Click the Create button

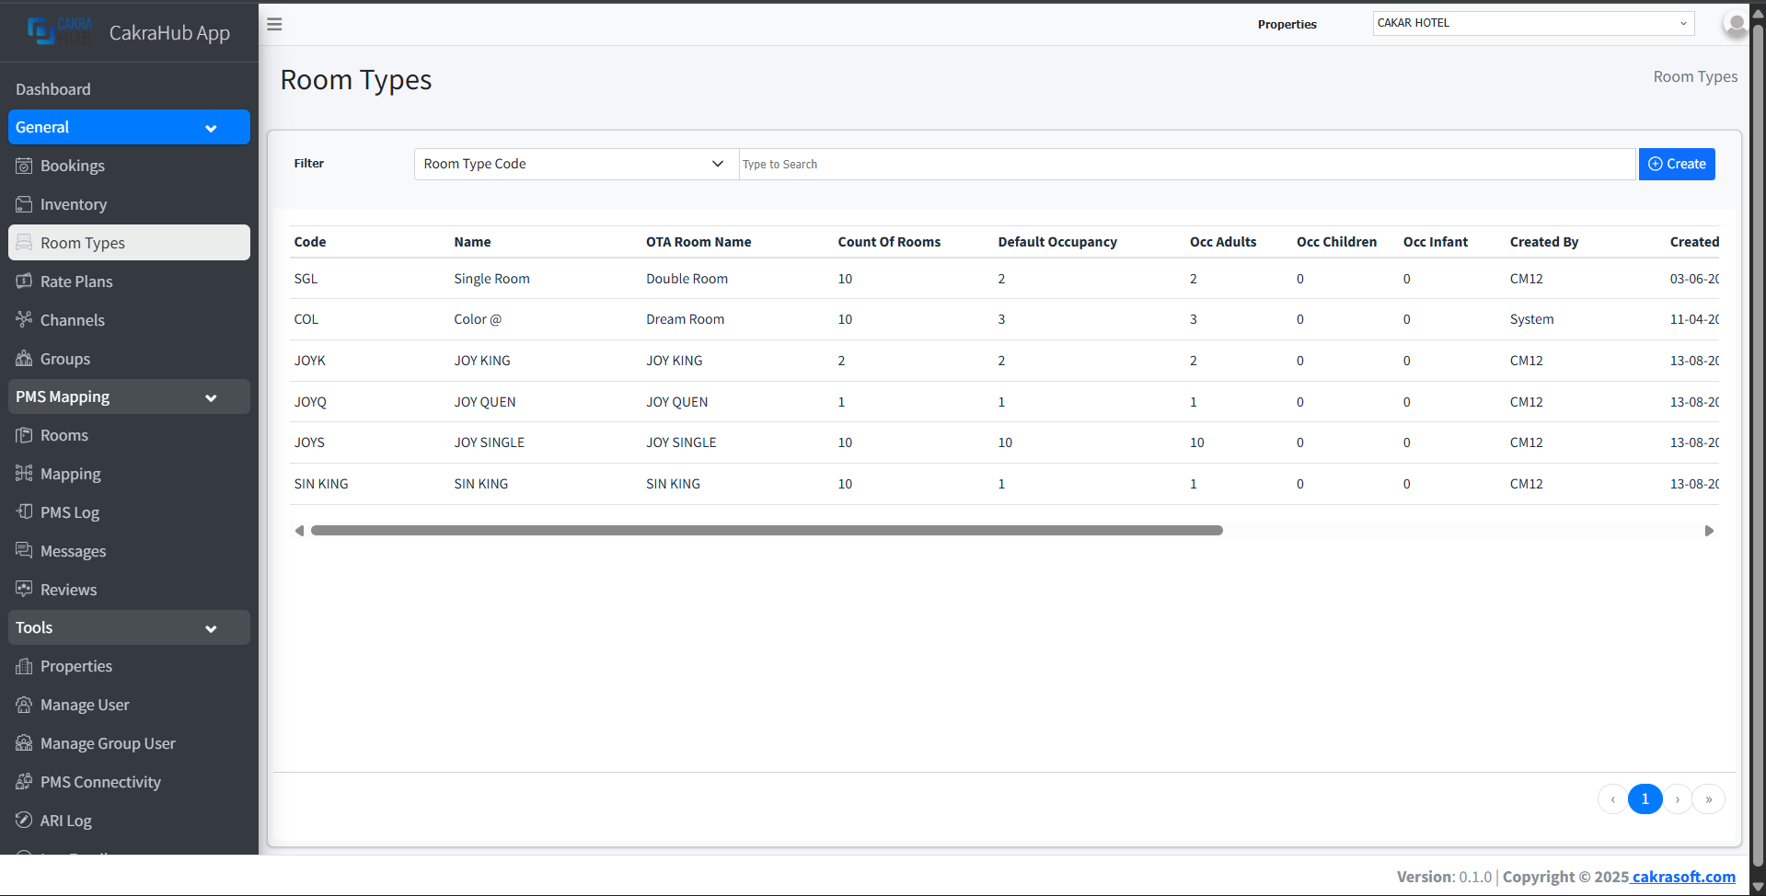(x=1676, y=165)
